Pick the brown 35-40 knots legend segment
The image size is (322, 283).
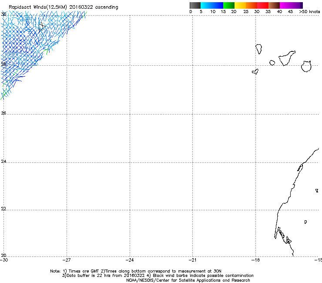point(274,5)
